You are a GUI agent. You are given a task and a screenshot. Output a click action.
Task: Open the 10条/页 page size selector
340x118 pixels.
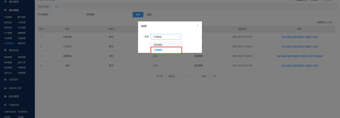[x=172, y=76]
